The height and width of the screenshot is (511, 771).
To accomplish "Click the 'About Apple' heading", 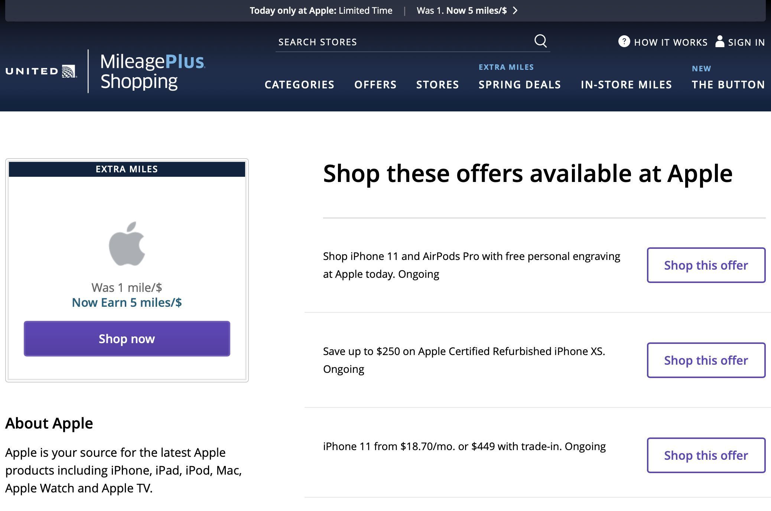I will point(49,423).
